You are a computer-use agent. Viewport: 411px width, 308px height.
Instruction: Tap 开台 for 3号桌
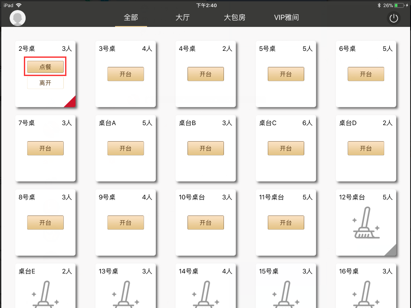pyautogui.click(x=125, y=74)
